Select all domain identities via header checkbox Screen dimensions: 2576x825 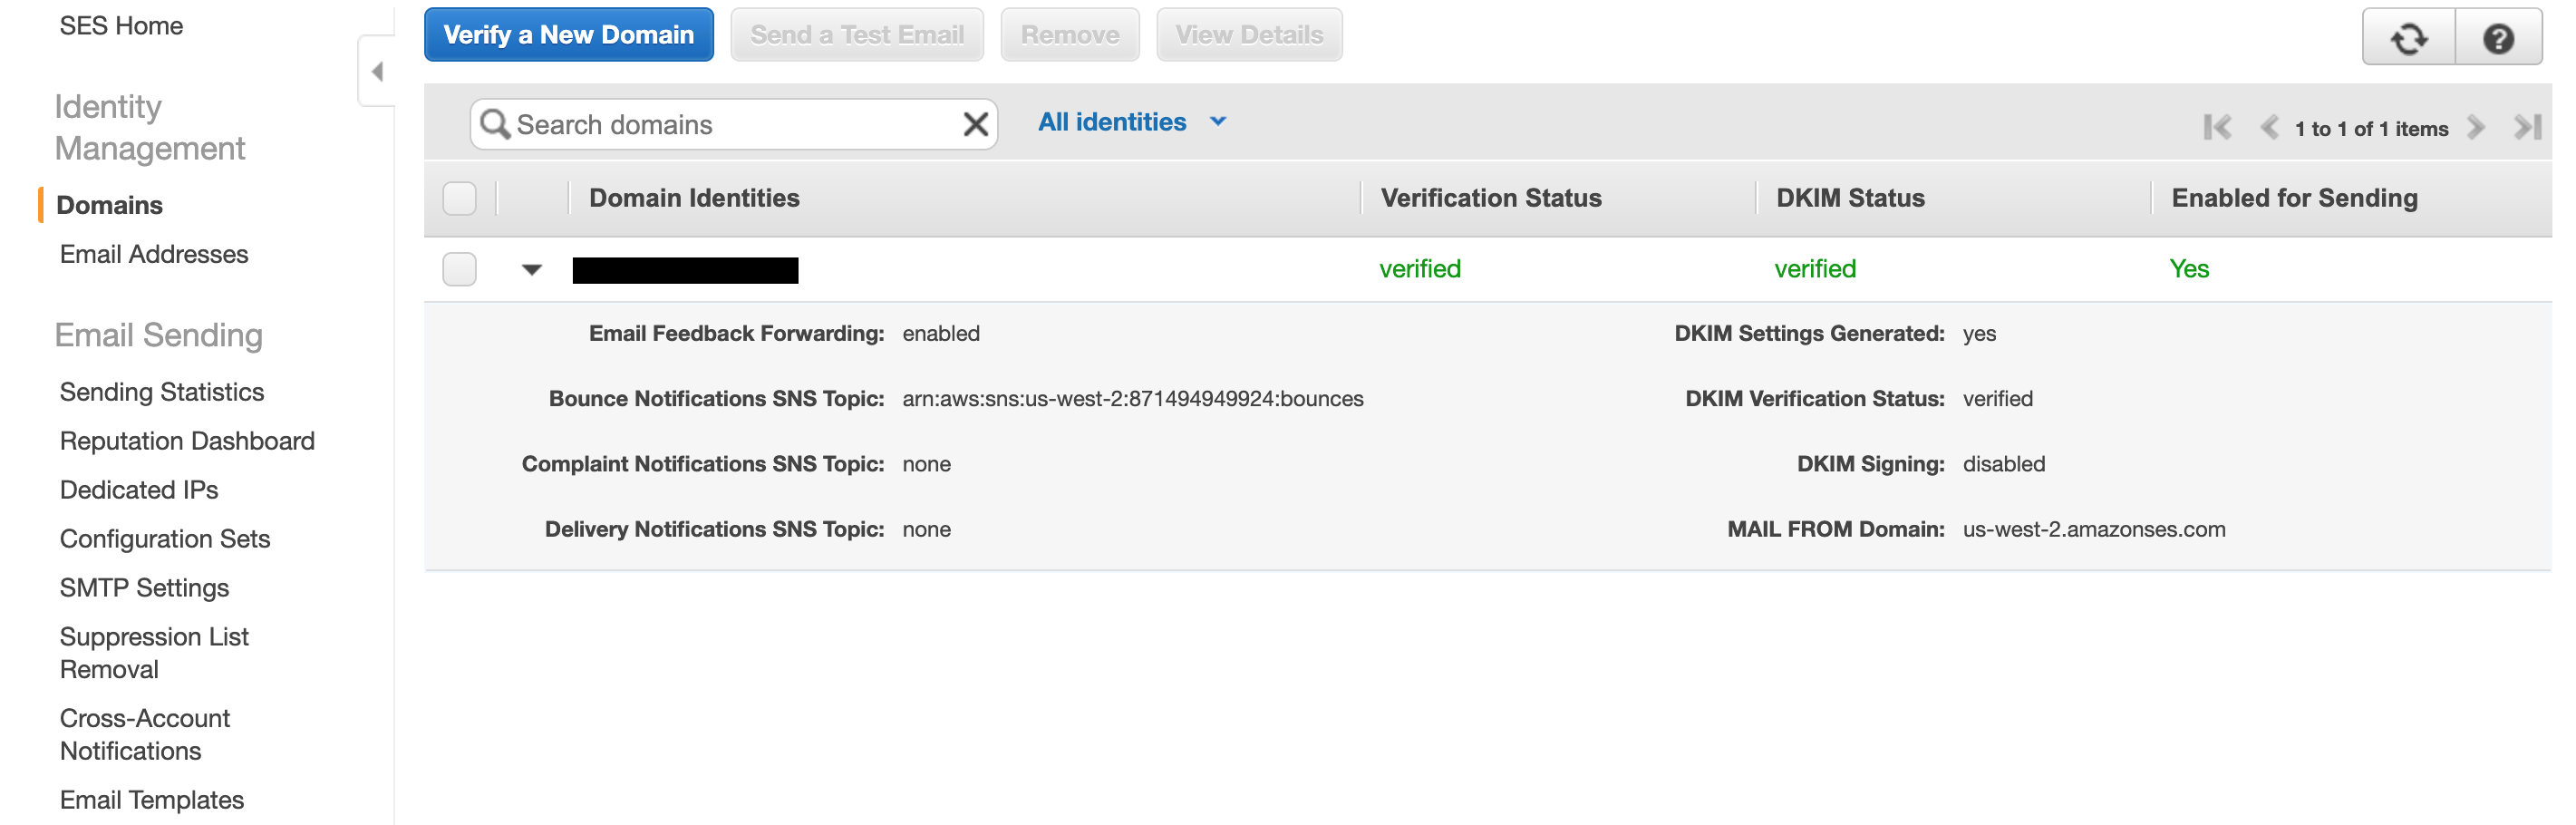point(459,198)
